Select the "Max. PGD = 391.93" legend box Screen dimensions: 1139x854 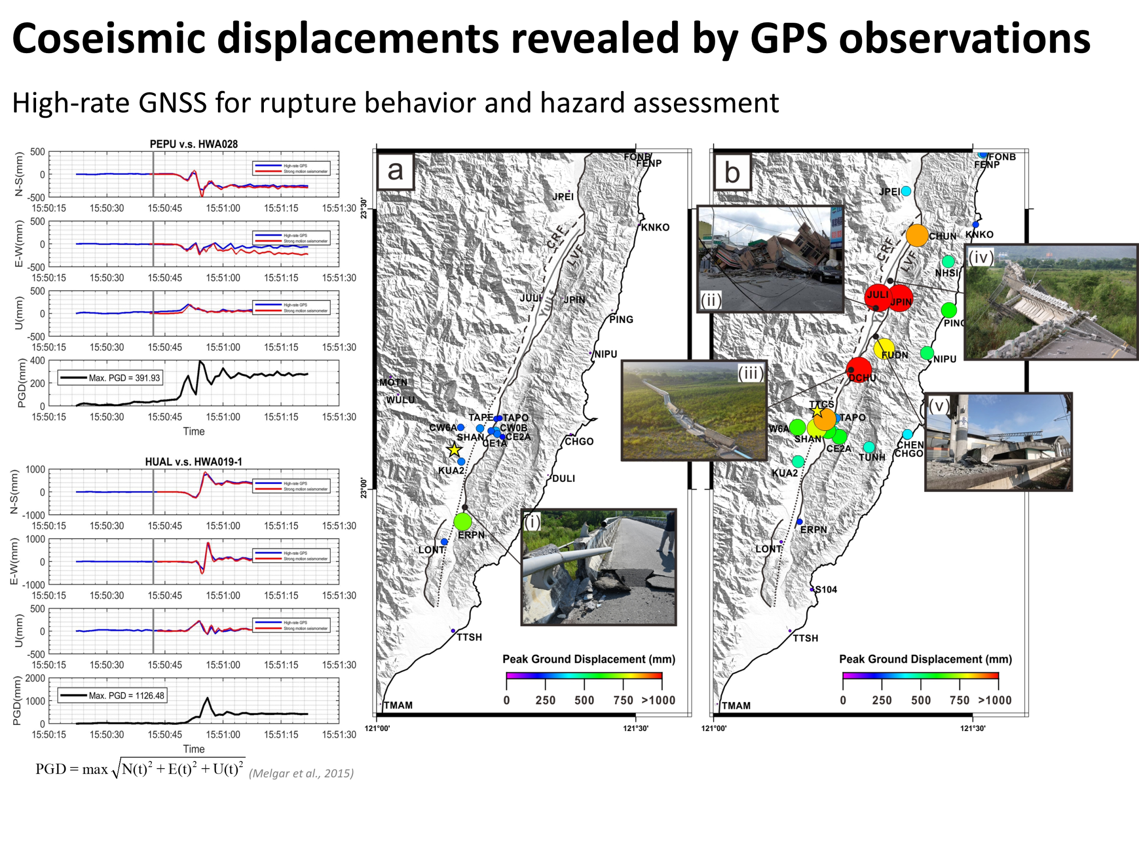point(110,378)
